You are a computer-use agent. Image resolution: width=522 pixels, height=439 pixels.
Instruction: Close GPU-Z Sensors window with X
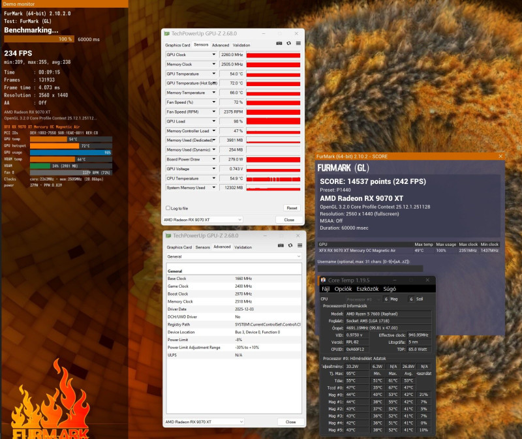click(296, 34)
